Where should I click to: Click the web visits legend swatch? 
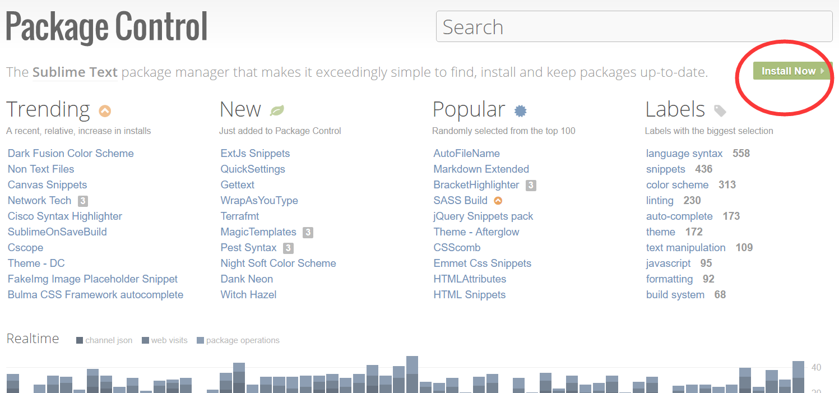tap(146, 340)
